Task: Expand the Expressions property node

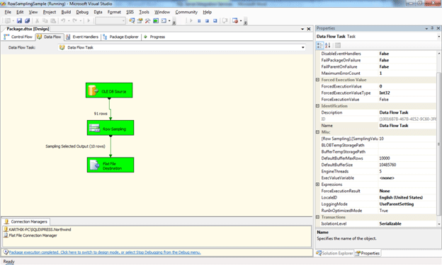Action: [x=317, y=184]
